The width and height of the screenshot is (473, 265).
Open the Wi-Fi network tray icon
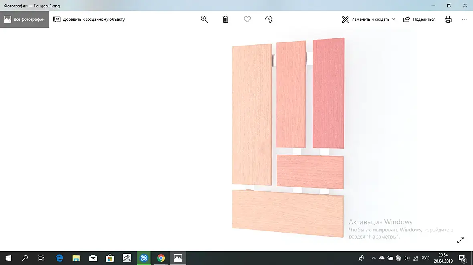coord(415,258)
